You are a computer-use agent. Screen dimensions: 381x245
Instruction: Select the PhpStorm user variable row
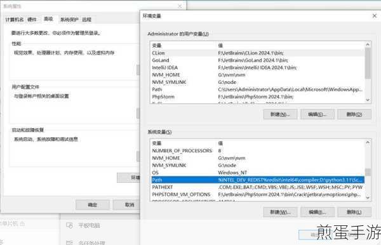pyautogui.click(x=258, y=96)
